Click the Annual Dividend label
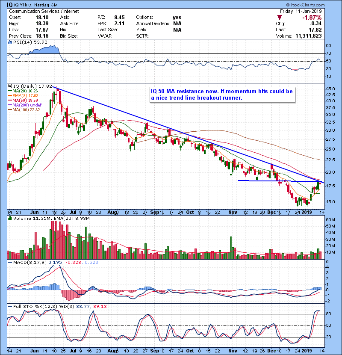342x355 pixels. [153, 24]
